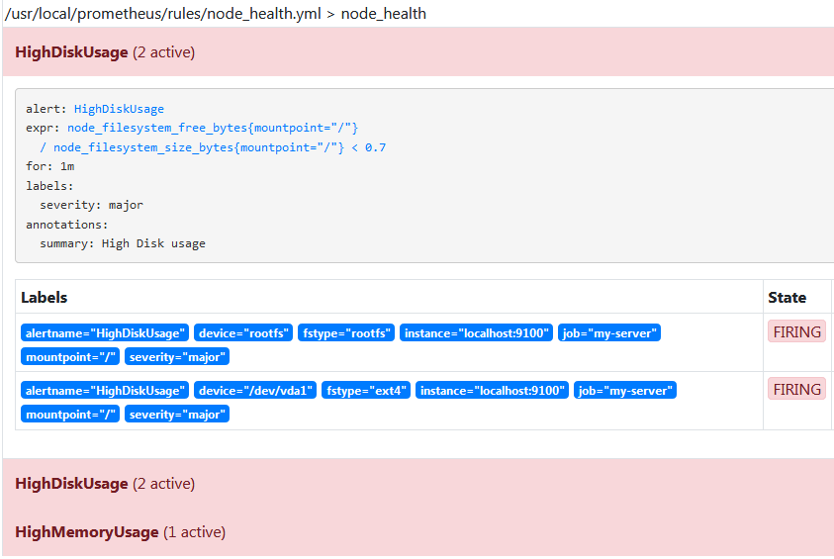The height and width of the screenshot is (559, 834).
Task: Click the "labels:" line in the rule definition
Action: tap(49, 186)
